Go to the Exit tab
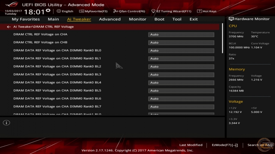This screenshot has height=154, width=275. [193, 19]
